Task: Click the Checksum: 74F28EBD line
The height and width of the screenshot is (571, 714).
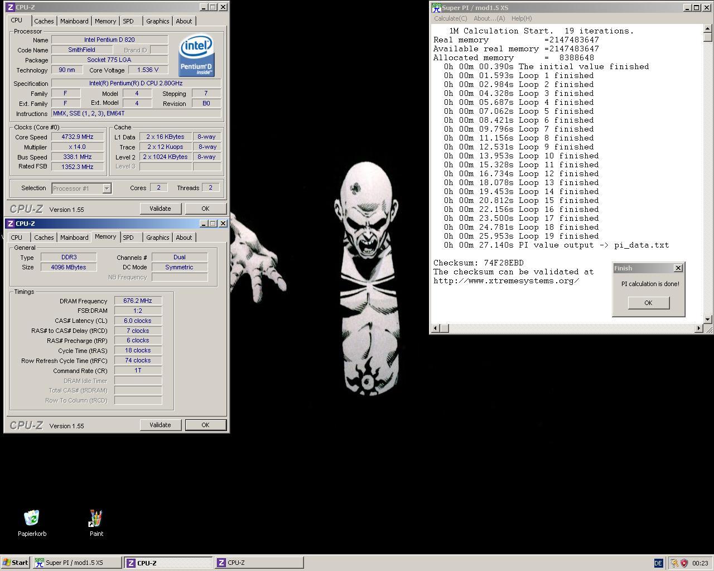Action: coord(478,263)
